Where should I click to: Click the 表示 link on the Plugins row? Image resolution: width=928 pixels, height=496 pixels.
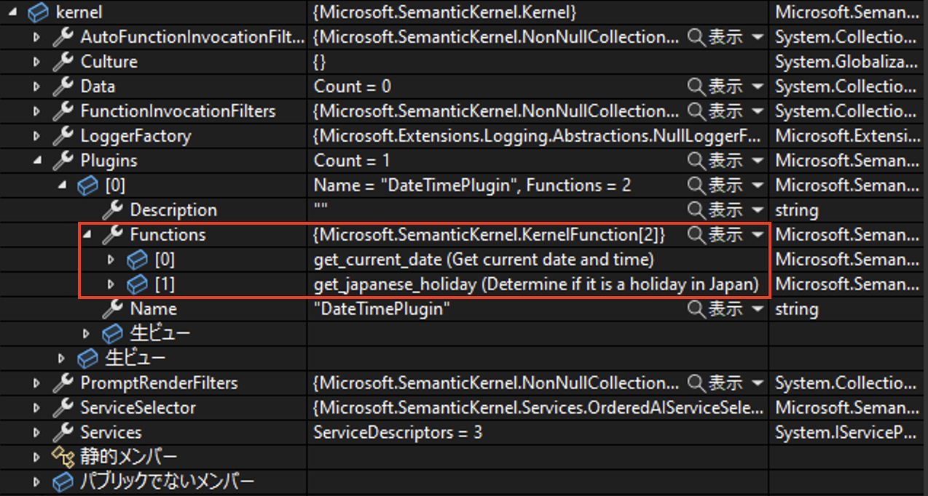(x=723, y=160)
